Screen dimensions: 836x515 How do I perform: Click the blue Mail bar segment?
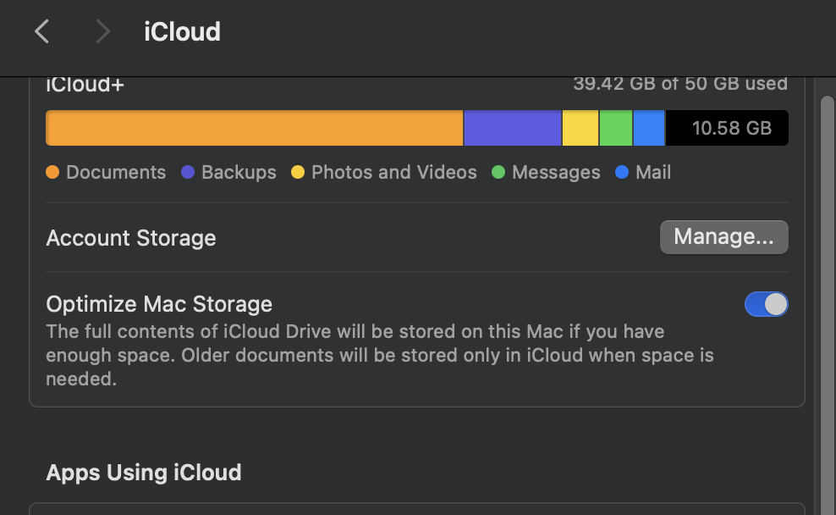point(649,128)
